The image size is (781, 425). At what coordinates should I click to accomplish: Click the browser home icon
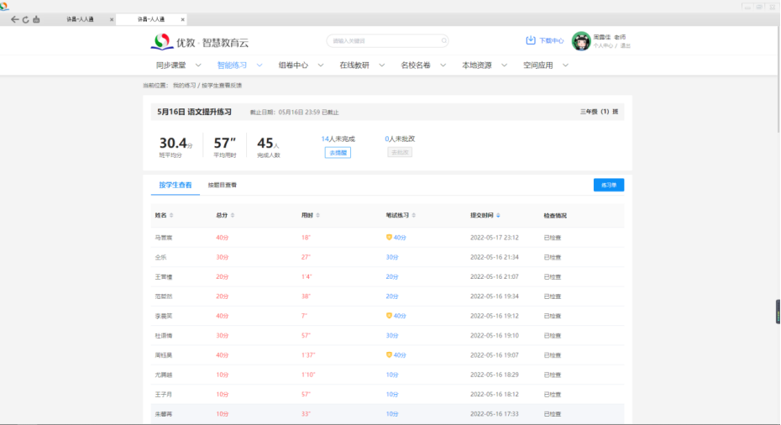[x=36, y=19]
